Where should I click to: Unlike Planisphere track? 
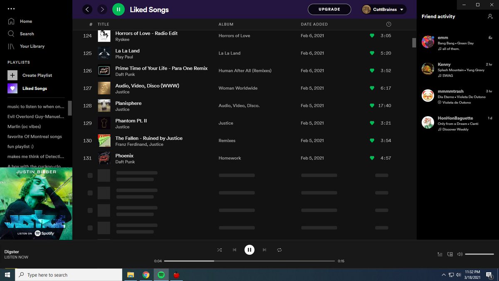pos(372,106)
